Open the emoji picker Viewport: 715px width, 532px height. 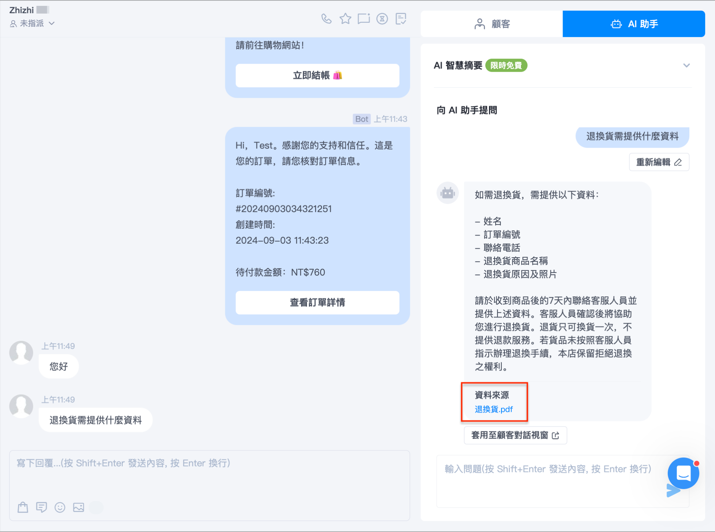tap(60, 507)
